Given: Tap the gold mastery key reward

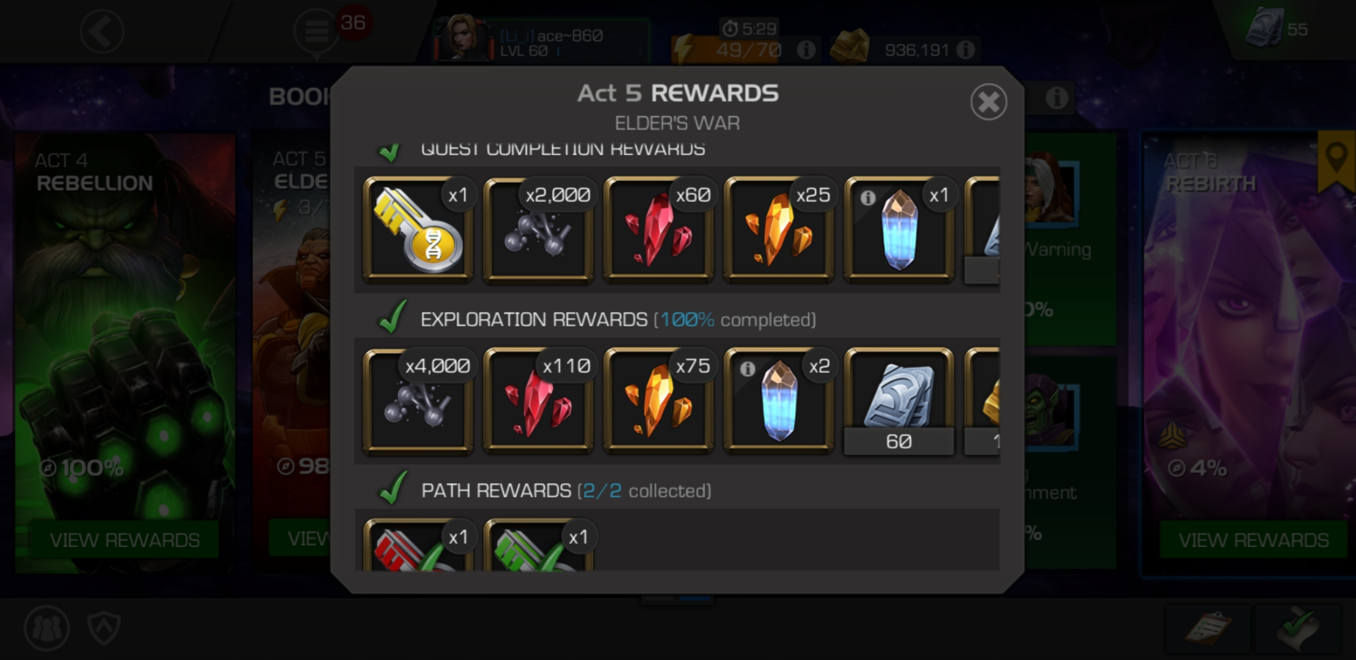Looking at the screenshot, I should coord(418,230).
